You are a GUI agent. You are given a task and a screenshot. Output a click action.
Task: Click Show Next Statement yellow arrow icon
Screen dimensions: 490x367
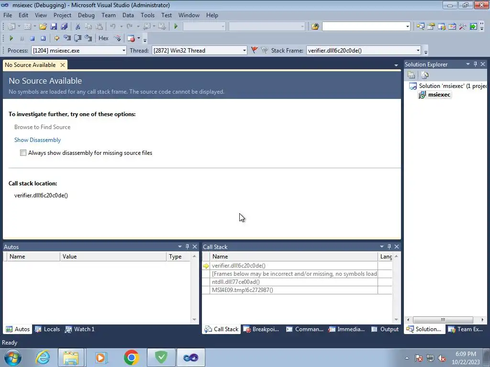pyautogui.click(x=56, y=38)
